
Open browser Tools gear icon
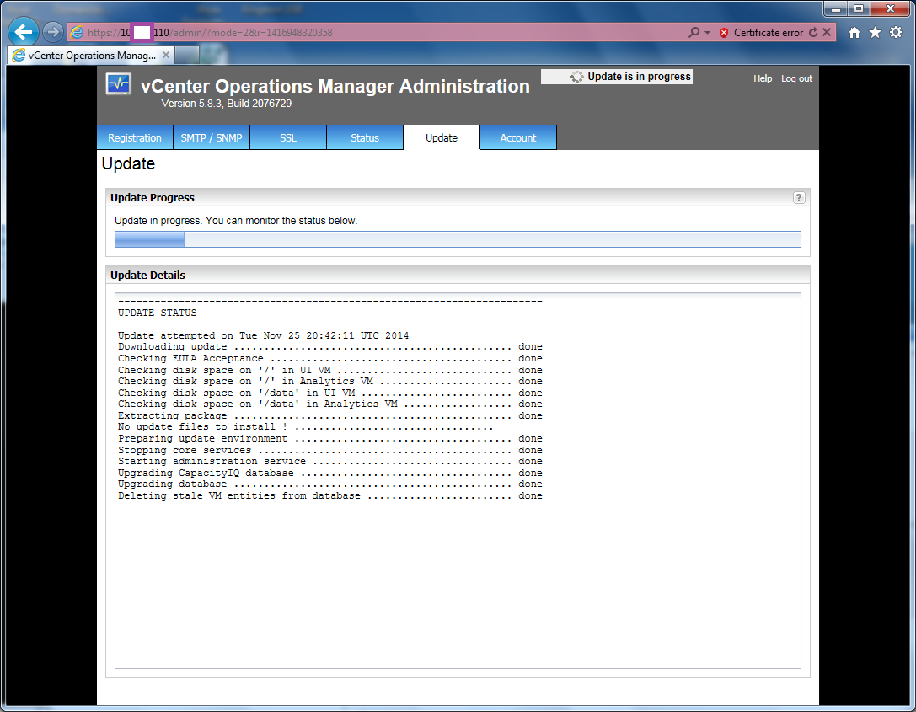896,33
